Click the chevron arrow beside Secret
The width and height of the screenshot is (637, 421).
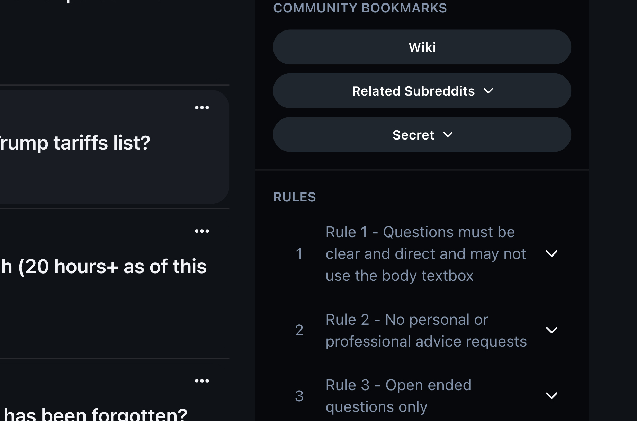[448, 135]
